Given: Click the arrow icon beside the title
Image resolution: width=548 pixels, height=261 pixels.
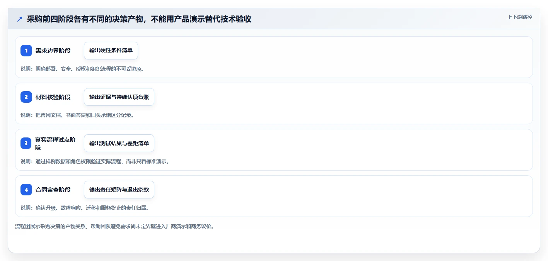Looking at the screenshot, I should (x=20, y=19).
